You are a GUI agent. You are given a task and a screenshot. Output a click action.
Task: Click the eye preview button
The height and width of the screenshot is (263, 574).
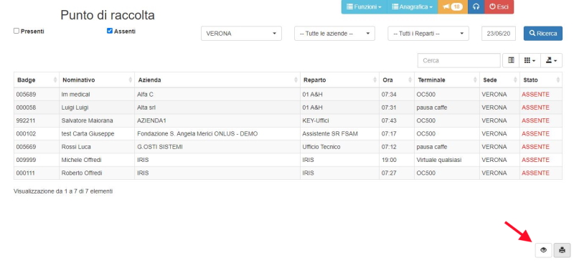544,250
